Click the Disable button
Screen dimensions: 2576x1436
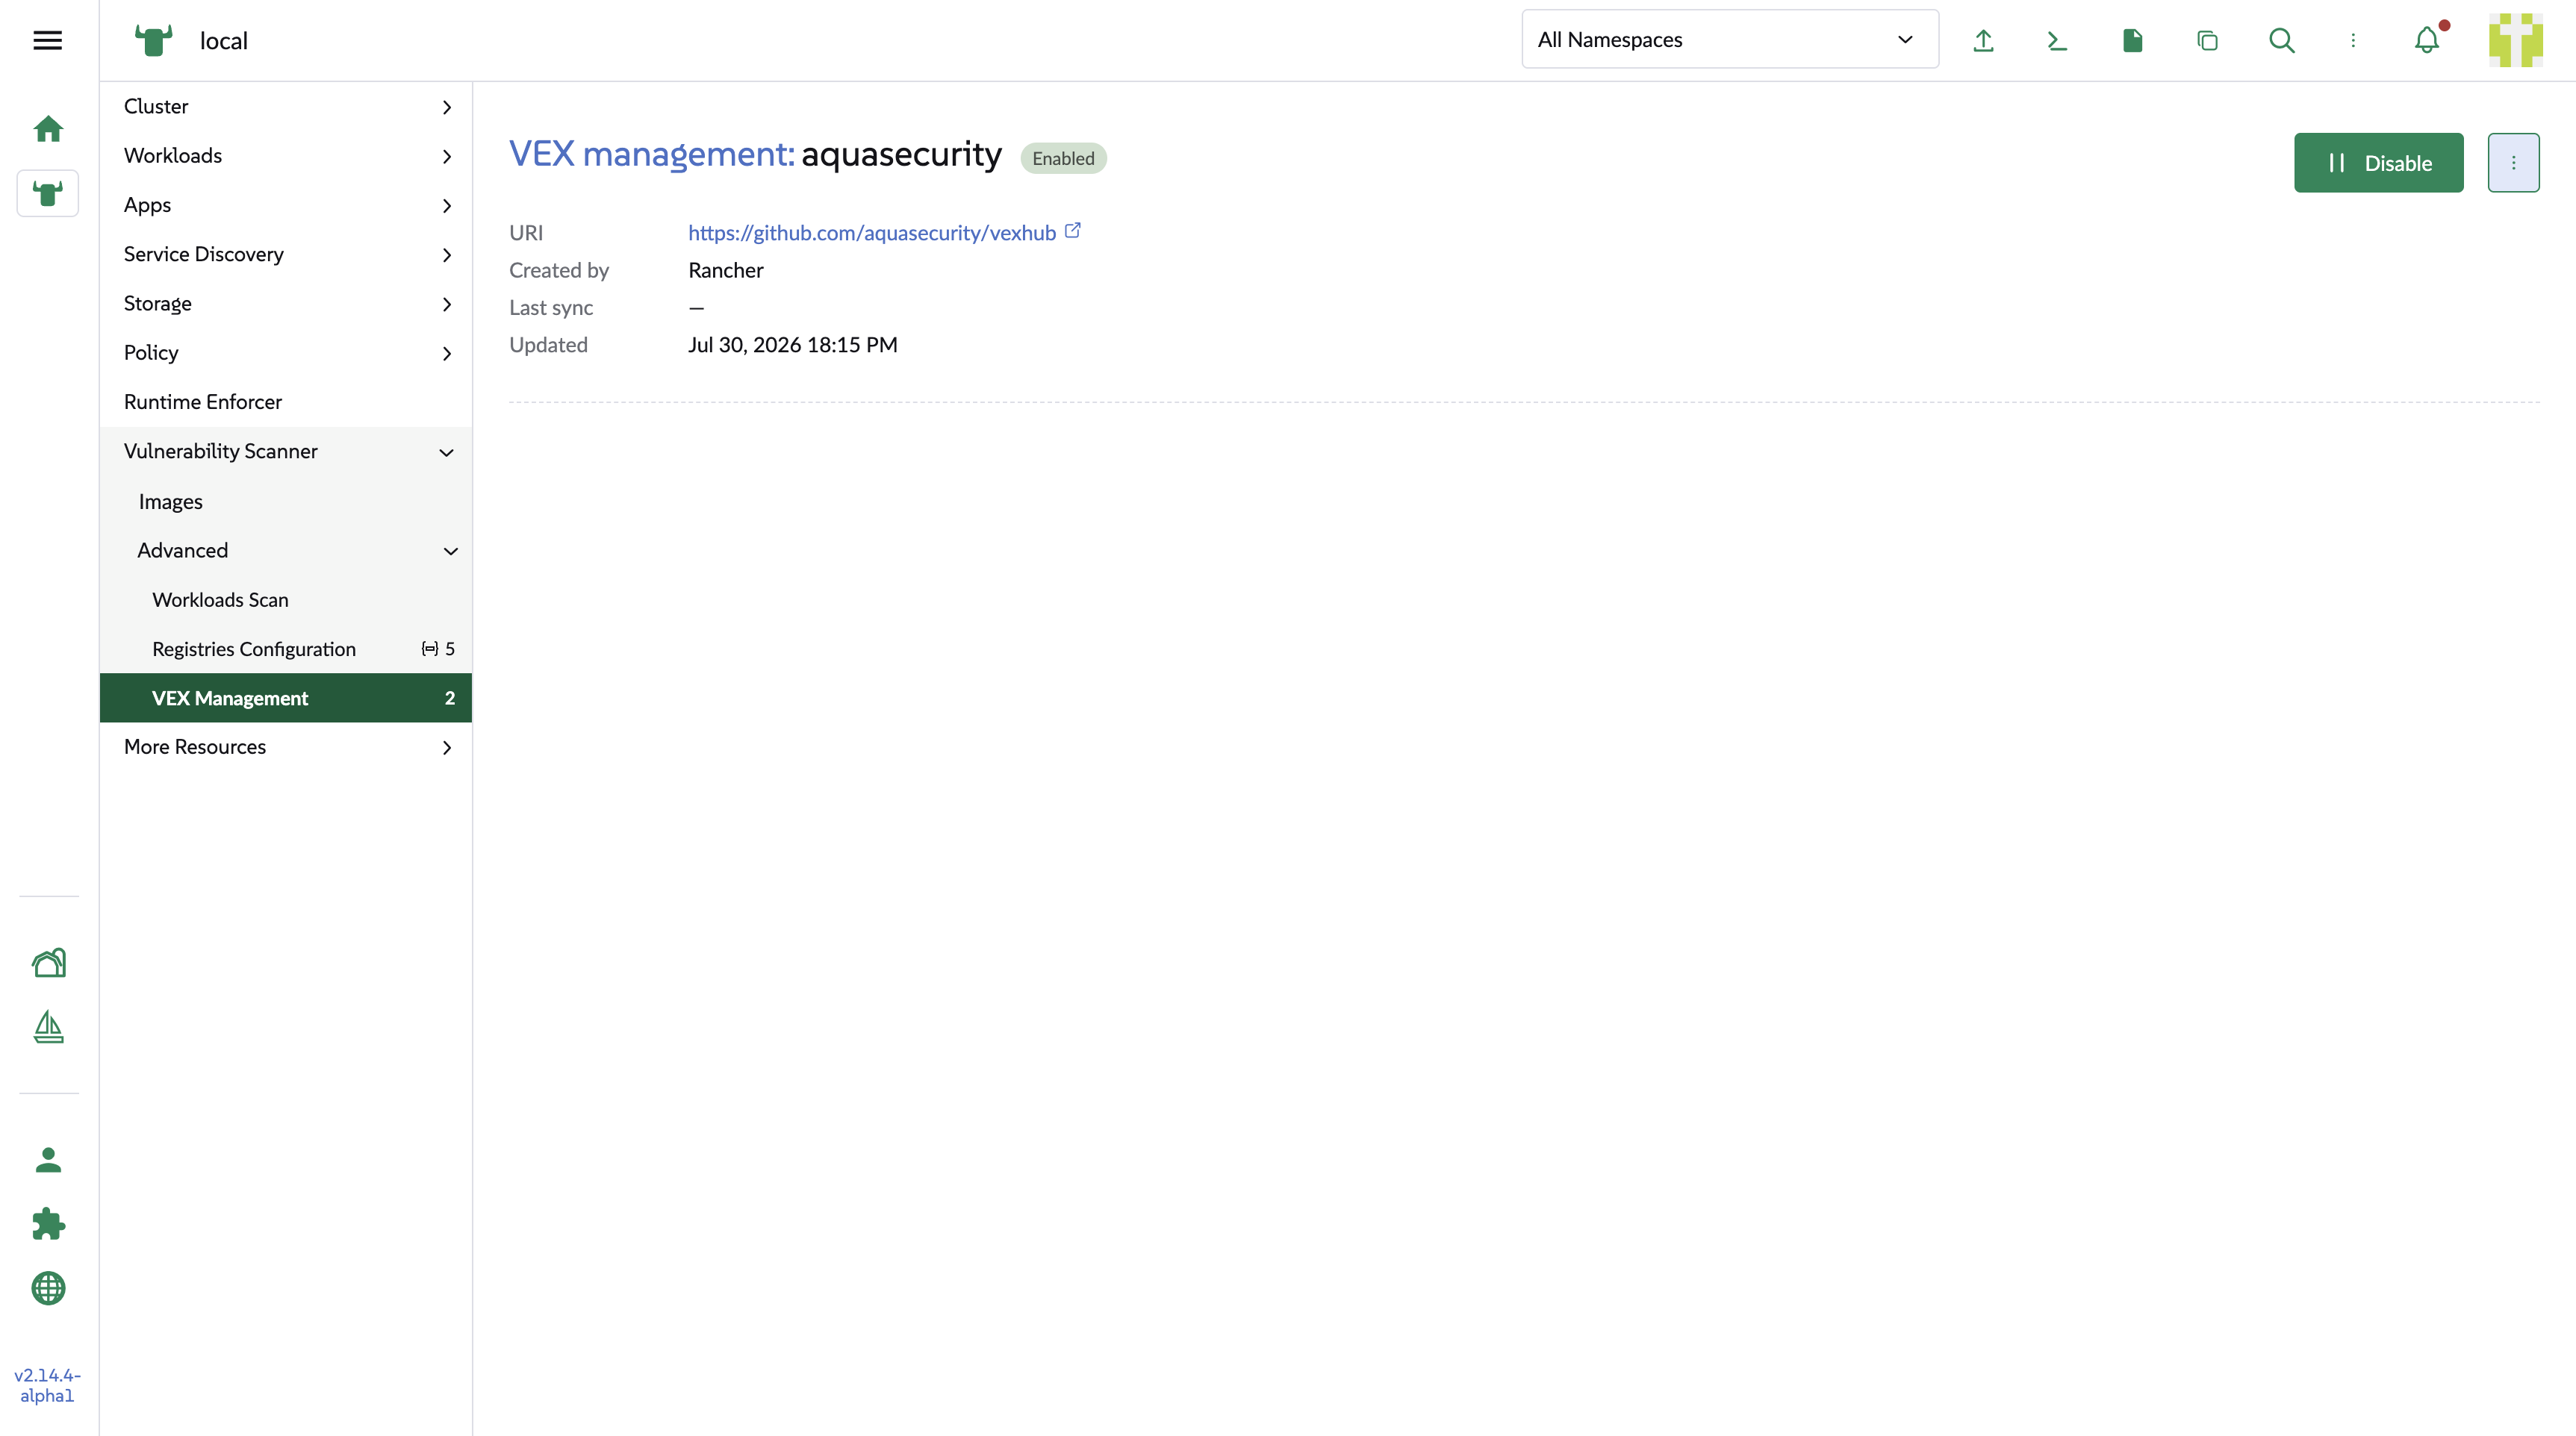click(2378, 163)
